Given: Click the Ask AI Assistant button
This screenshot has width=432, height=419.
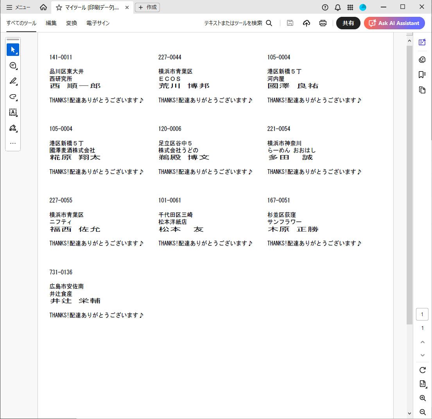Looking at the screenshot, I should click(x=394, y=23).
